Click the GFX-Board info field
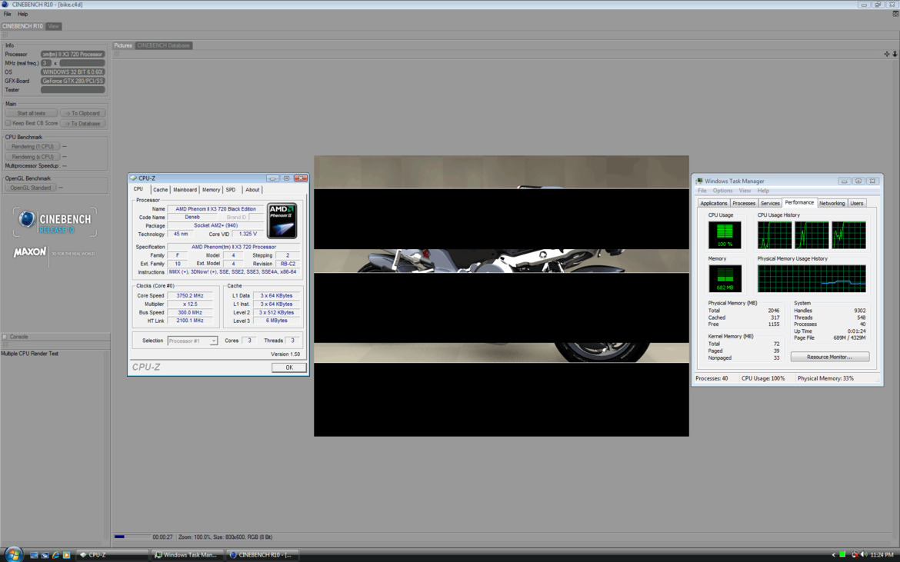Viewport: 900px width, 562px height. point(73,81)
